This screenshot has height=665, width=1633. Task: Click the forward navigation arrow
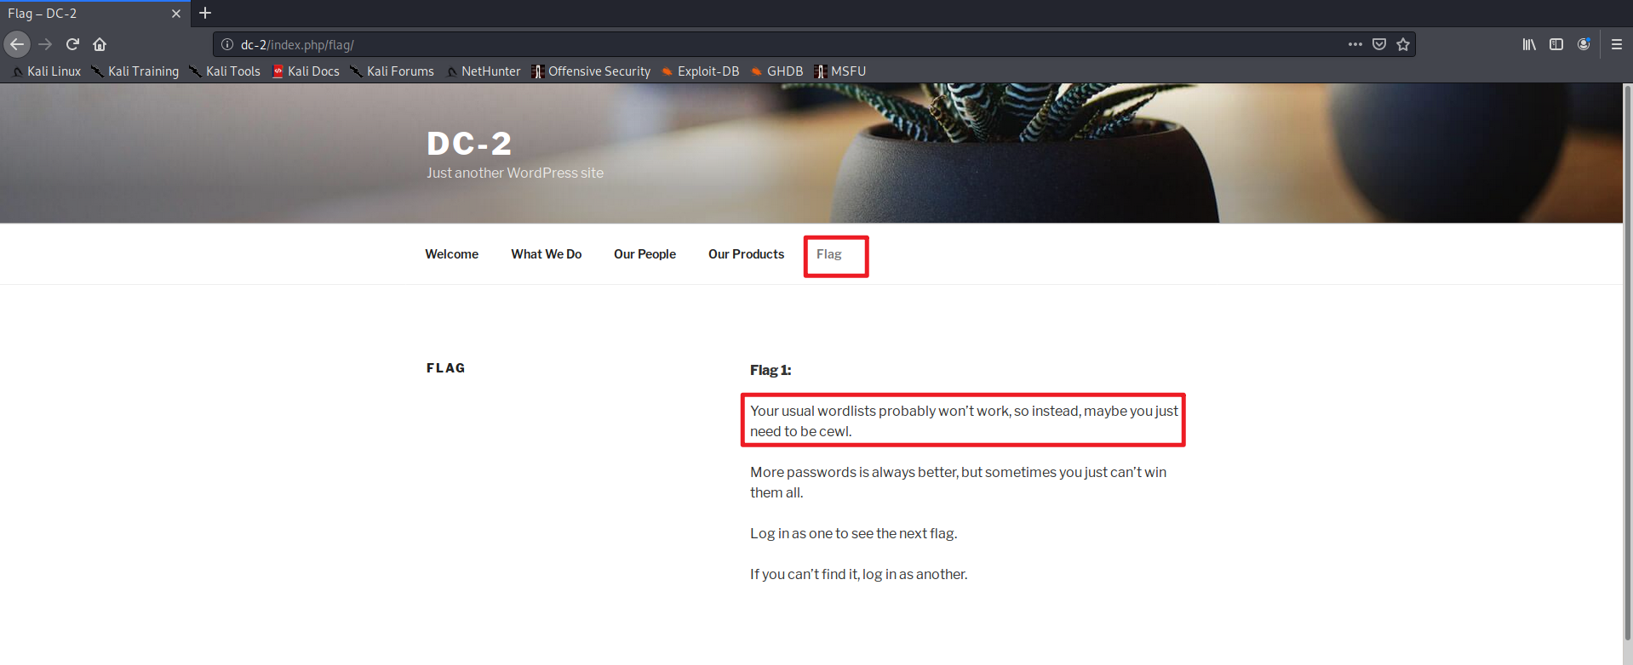[x=45, y=44]
